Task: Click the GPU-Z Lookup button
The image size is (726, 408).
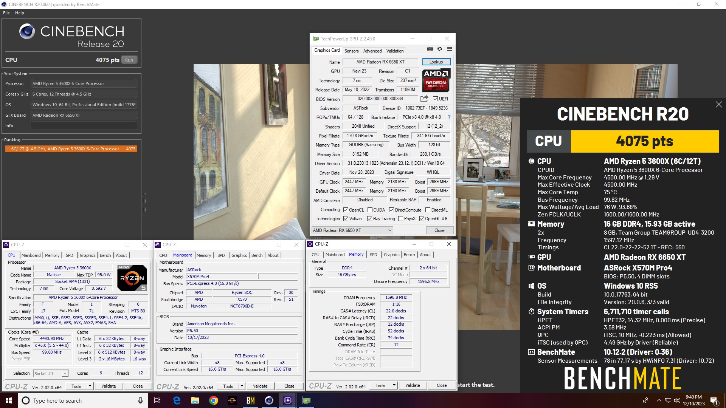Action: (x=436, y=62)
